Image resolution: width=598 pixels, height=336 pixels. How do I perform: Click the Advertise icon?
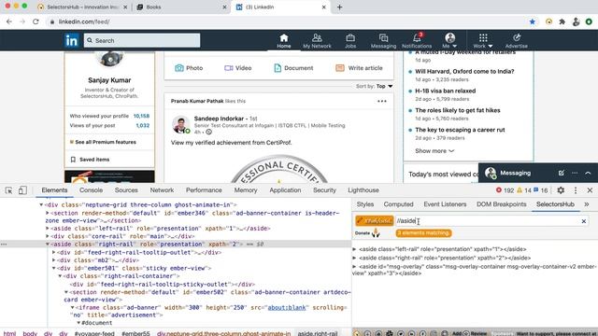[x=517, y=41]
